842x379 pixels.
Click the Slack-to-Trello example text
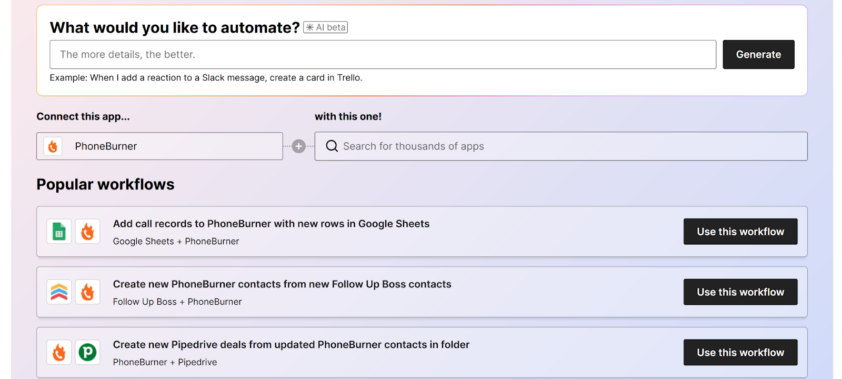pos(206,77)
